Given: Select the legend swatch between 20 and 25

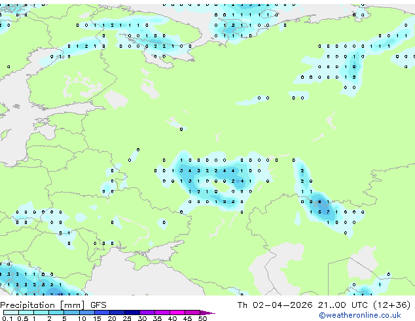Looking at the screenshot, I should click(117, 312).
